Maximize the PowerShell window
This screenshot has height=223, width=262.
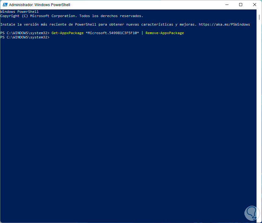(241, 5)
